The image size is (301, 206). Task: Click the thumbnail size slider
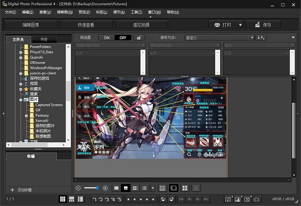point(92,188)
